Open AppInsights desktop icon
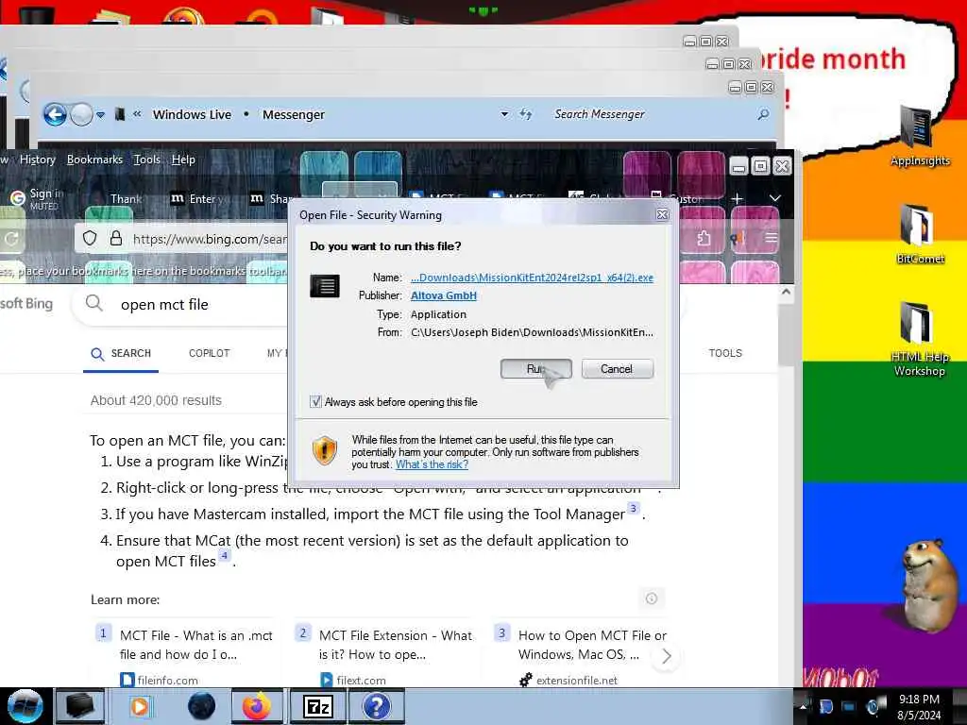The height and width of the screenshot is (725, 967). click(x=920, y=136)
